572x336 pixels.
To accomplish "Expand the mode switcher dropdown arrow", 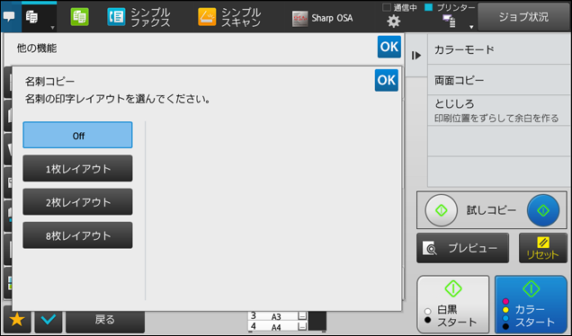I will 52,27.
